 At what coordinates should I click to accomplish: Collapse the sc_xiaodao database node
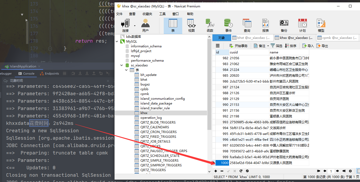coord(122,65)
